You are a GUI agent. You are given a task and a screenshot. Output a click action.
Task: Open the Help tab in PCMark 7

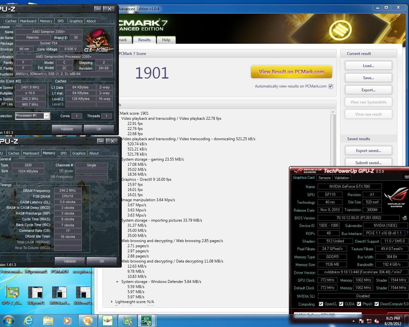pyautogui.click(x=166, y=40)
